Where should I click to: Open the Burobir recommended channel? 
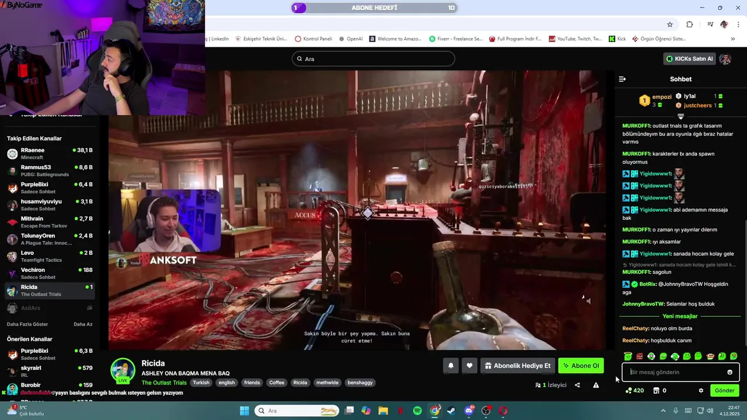pos(50,388)
